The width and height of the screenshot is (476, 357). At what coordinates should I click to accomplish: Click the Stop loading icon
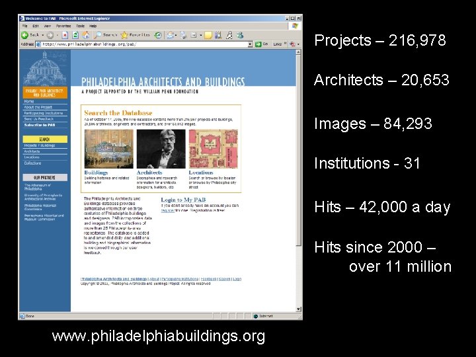tap(65, 35)
